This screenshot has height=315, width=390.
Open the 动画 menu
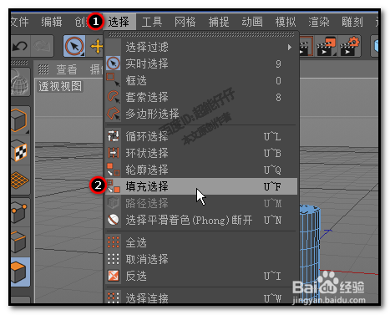tap(252, 22)
